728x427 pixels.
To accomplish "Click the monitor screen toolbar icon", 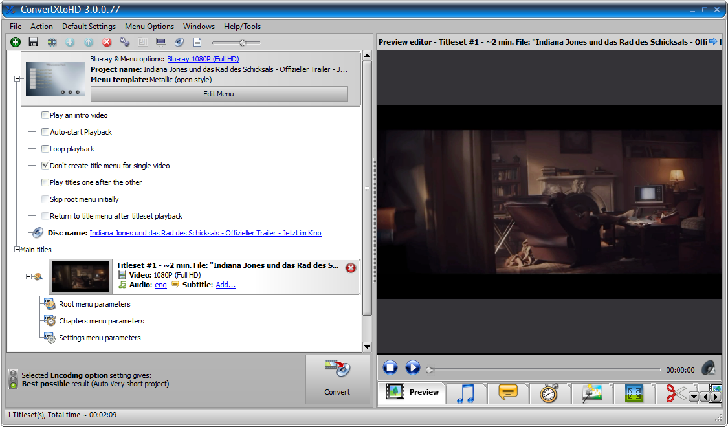I will pos(161,42).
